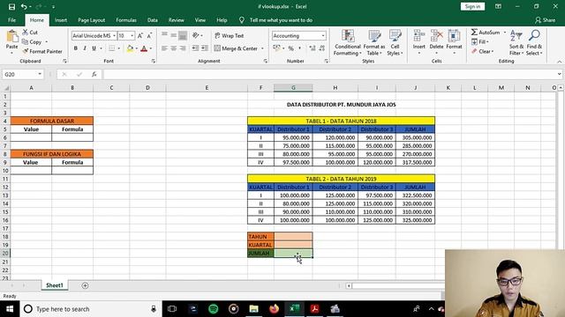
Task: Open the Accounting number format dropdown
Action: [x=323, y=36]
